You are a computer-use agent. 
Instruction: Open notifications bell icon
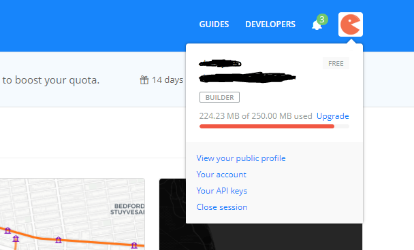317,25
